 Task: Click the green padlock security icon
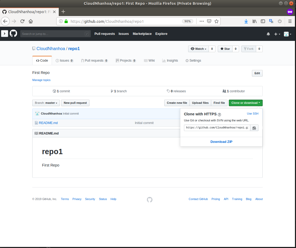tap(66, 21)
